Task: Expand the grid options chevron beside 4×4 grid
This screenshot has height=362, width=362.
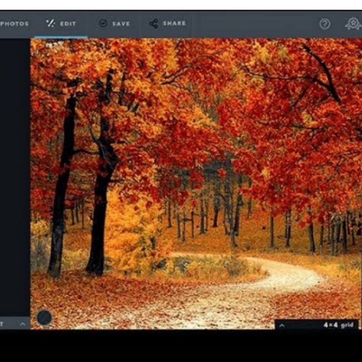Action: coord(282,325)
